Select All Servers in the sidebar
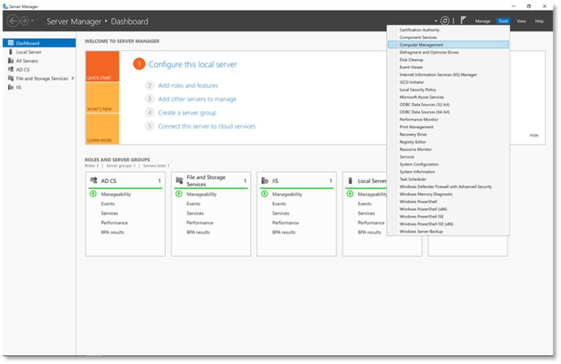 pos(27,61)
